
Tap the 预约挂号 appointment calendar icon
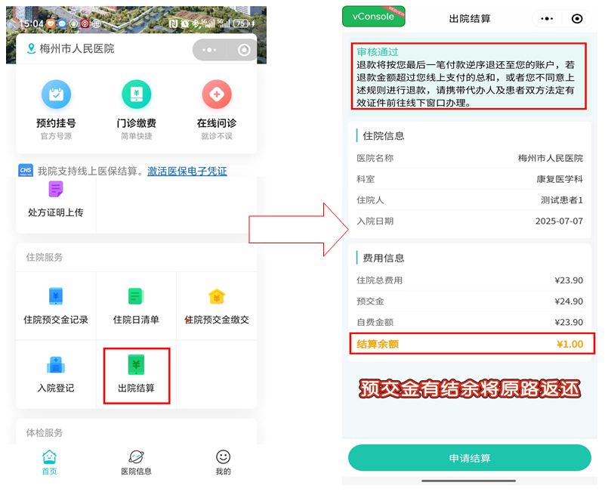[56, 95]
